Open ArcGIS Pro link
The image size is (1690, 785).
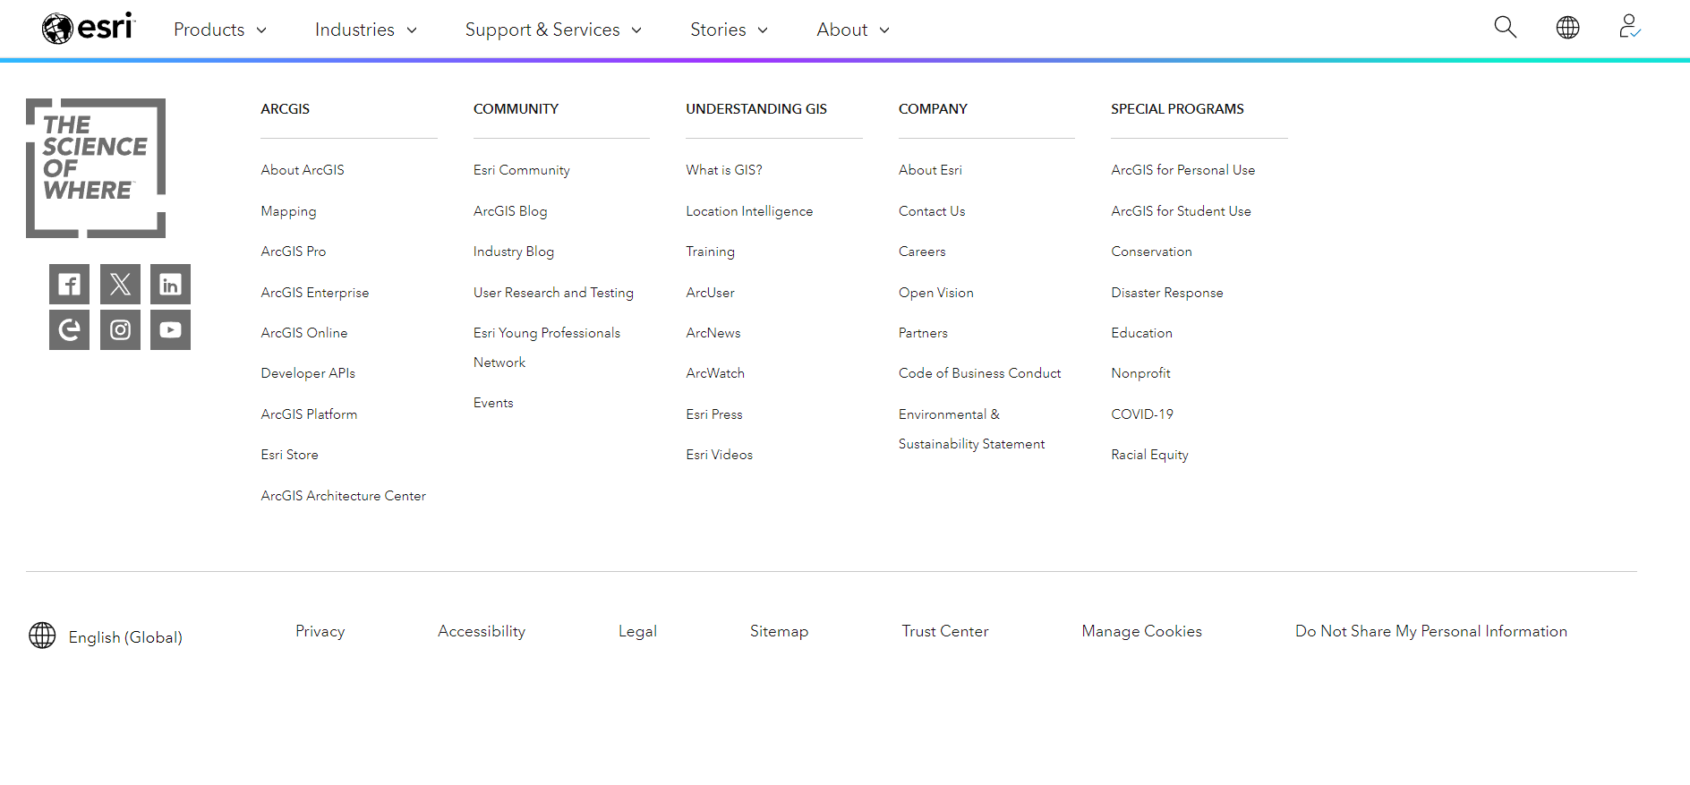pos(294,252)
